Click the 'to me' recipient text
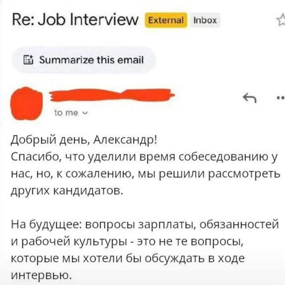 [66, 113]
